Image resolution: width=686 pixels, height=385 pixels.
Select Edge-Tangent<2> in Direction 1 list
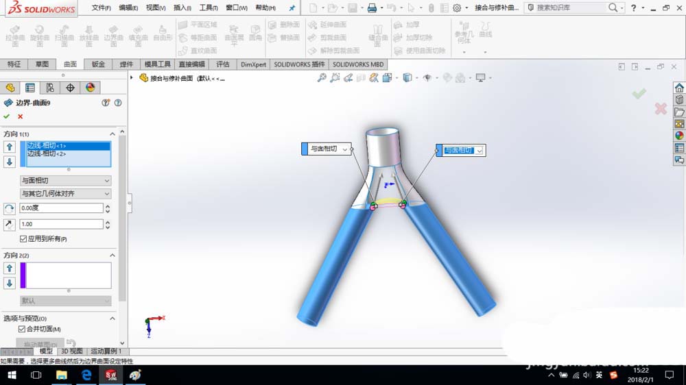point(68,154)
